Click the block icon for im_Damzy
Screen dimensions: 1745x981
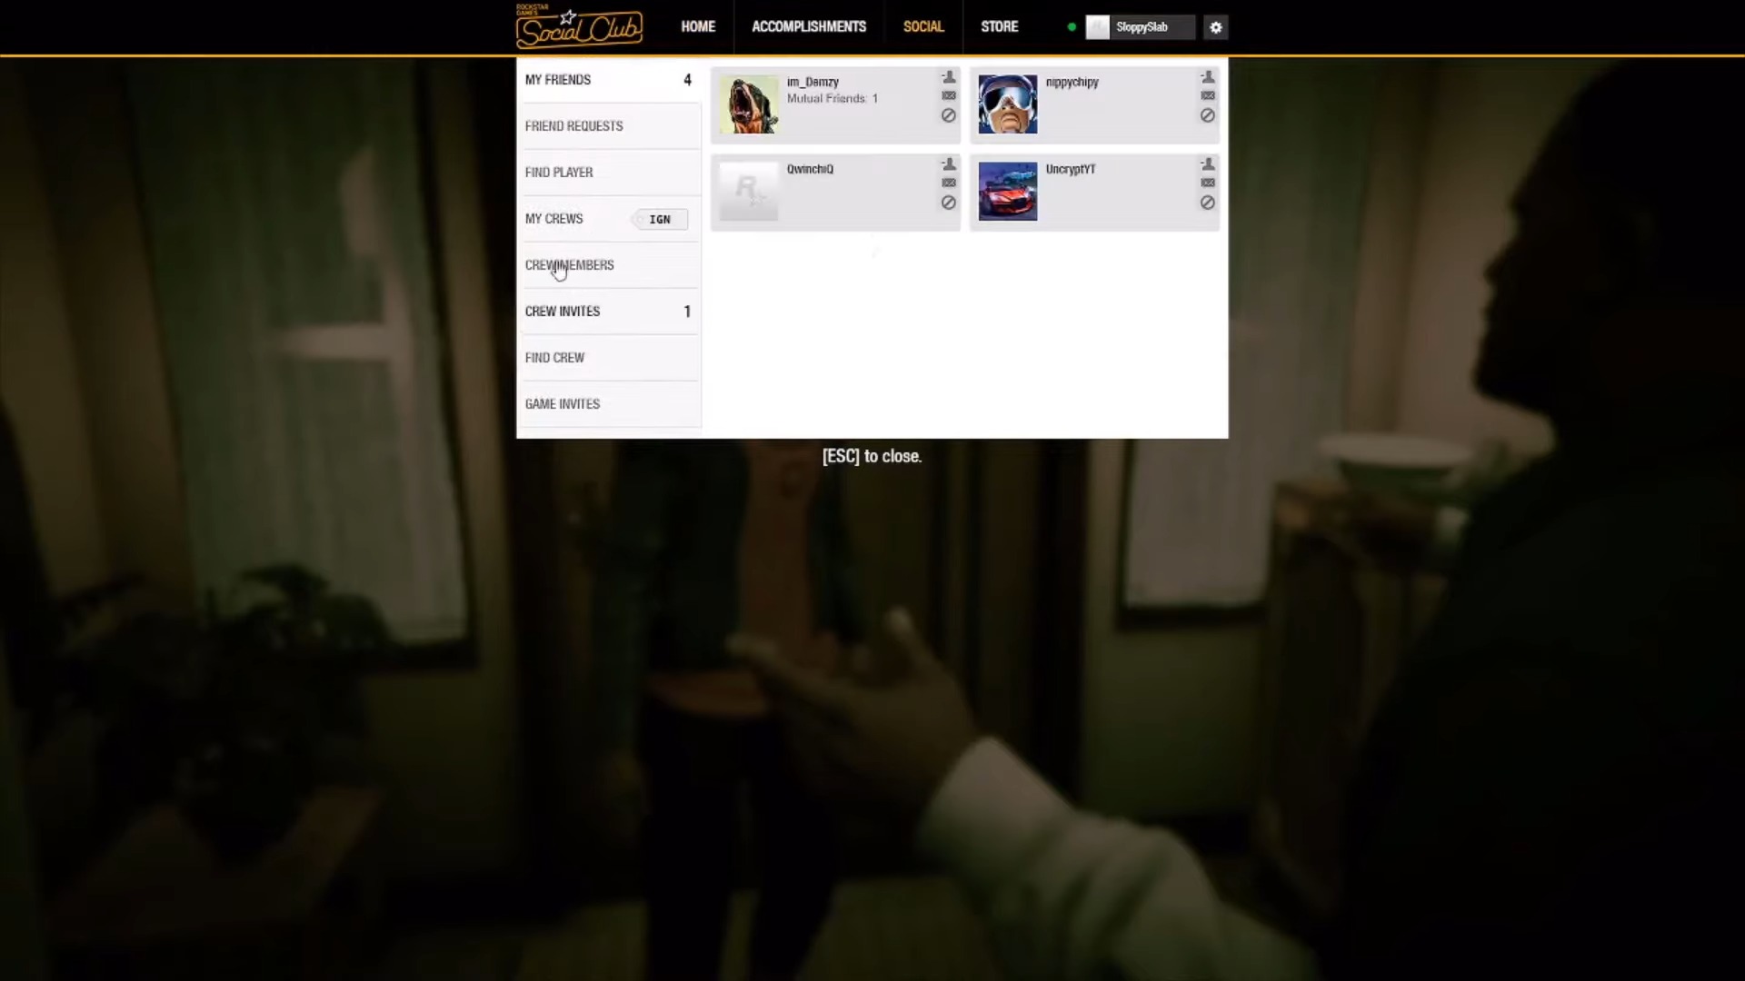[948, 115]
